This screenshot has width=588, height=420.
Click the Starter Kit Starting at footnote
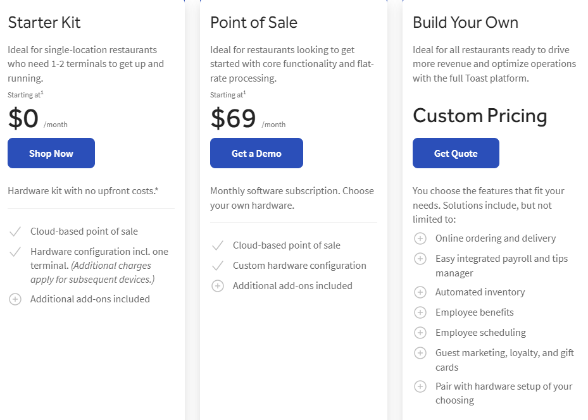point(25,94)
